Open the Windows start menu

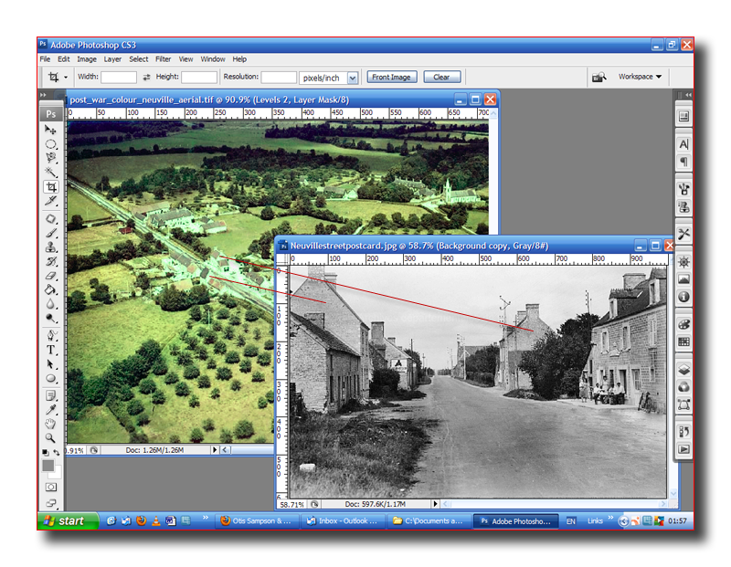(68, 520)
